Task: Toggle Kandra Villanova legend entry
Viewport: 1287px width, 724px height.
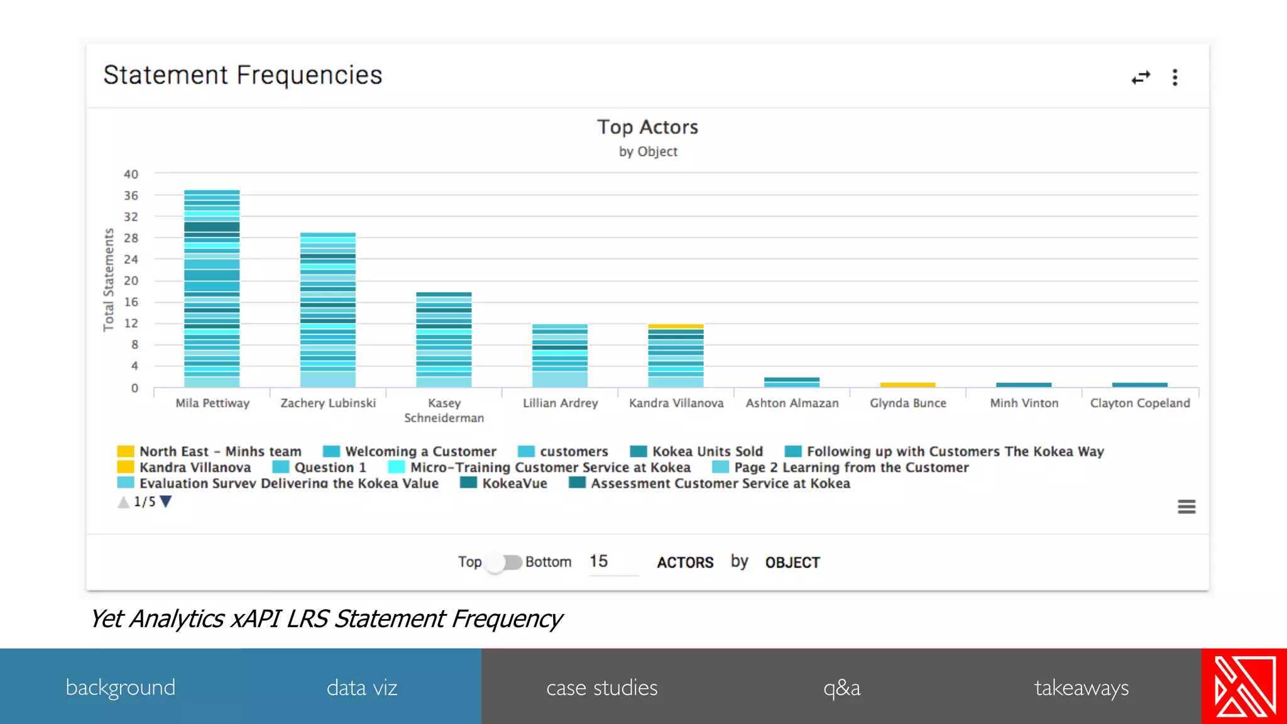Action: (x=184, y=467)
